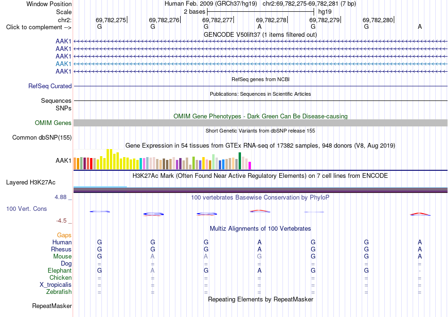Click the 100 Vert. Cons track label
This screenshot has width=448, height=317.
(26, 209)
